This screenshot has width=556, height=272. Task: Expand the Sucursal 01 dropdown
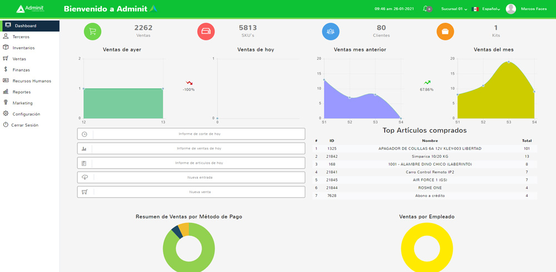click(454, 9)
